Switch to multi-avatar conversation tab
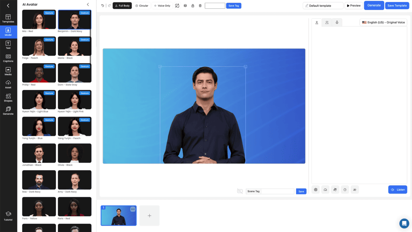412x232 pixels. point(327,23)
